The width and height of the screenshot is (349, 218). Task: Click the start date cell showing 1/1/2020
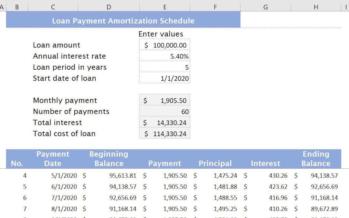(x=164, y=78)
